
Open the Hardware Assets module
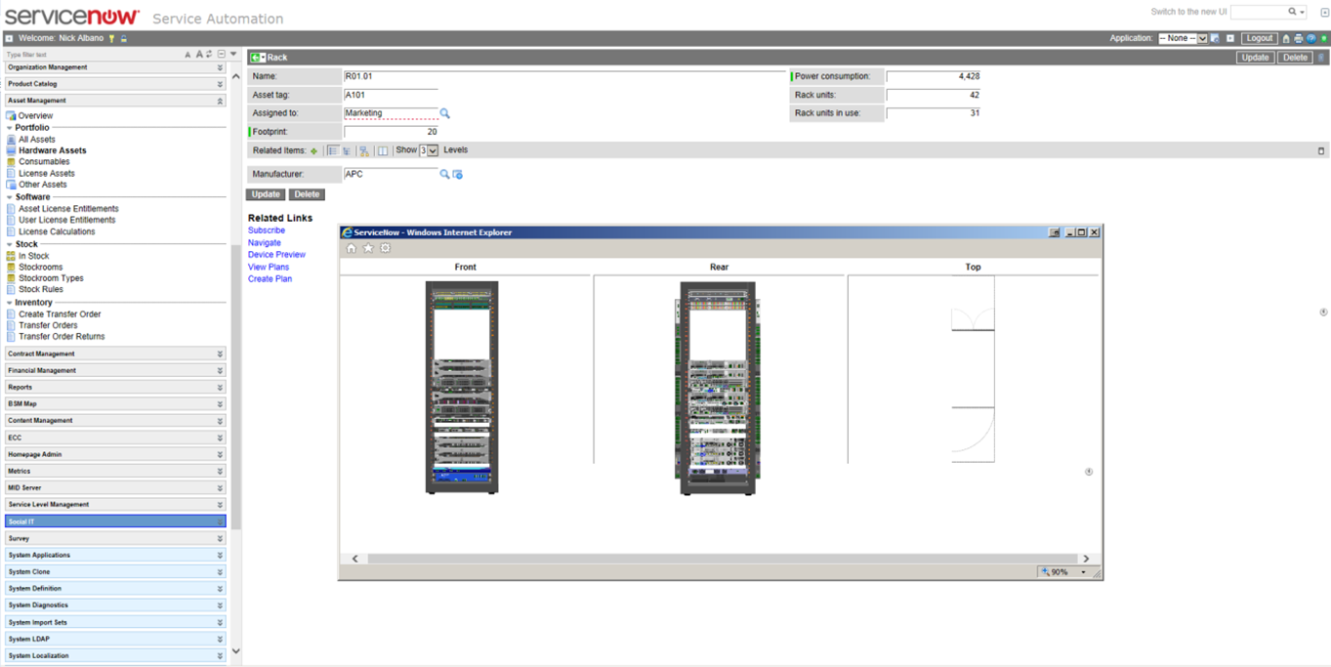[52, 150]
